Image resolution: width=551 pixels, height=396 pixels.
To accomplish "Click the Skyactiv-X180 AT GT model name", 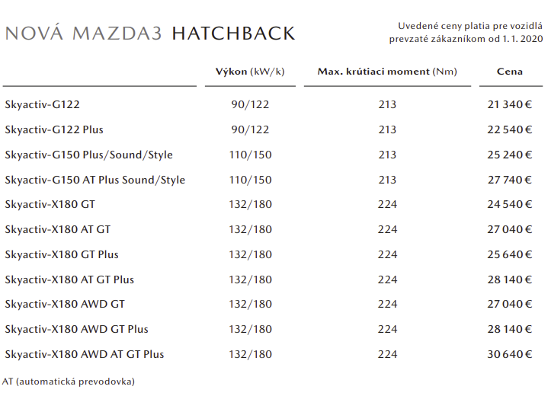I will (58, 229).
